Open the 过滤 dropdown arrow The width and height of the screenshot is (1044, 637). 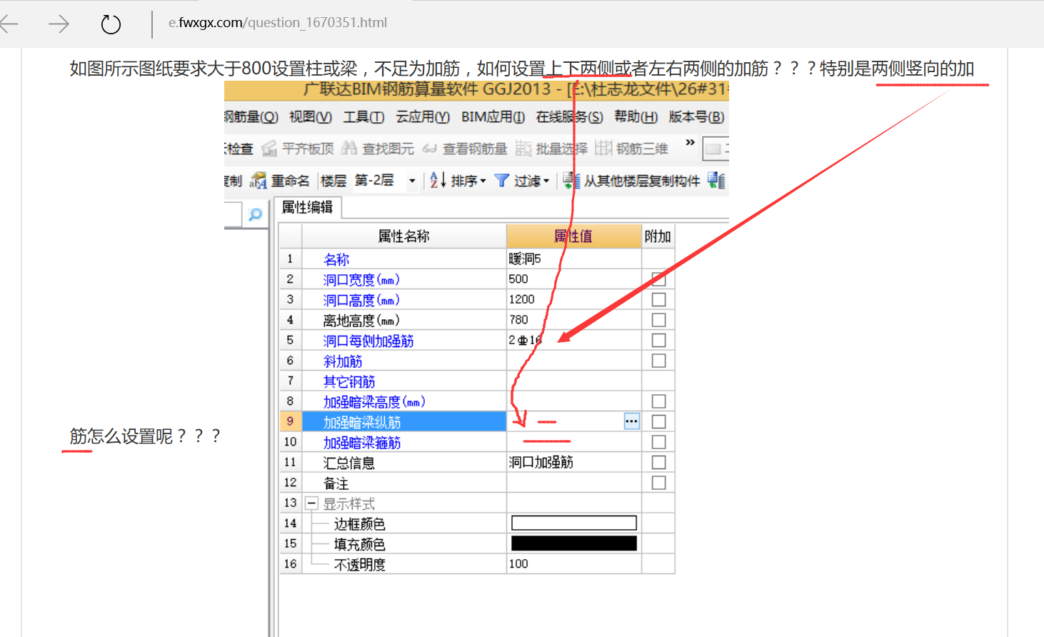[546, 181]
